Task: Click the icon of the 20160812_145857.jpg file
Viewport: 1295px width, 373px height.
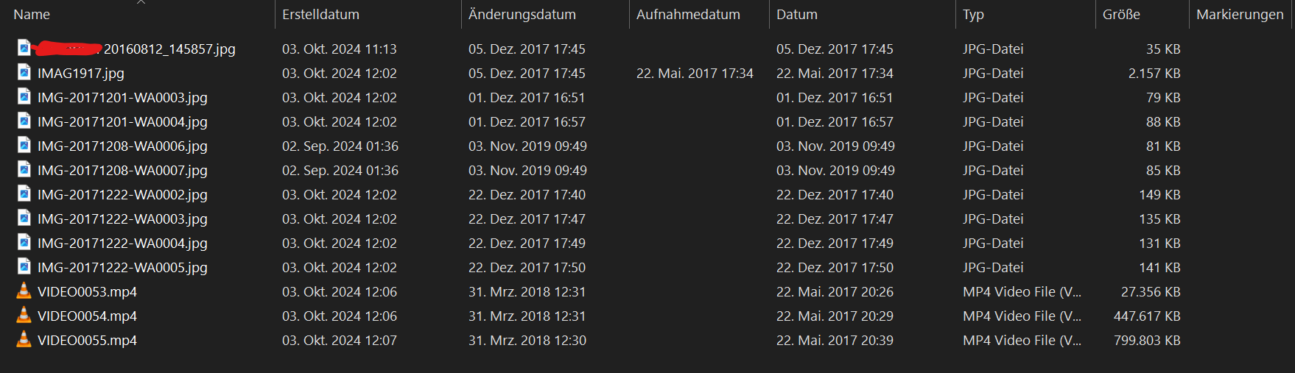Action: [24, 49]
